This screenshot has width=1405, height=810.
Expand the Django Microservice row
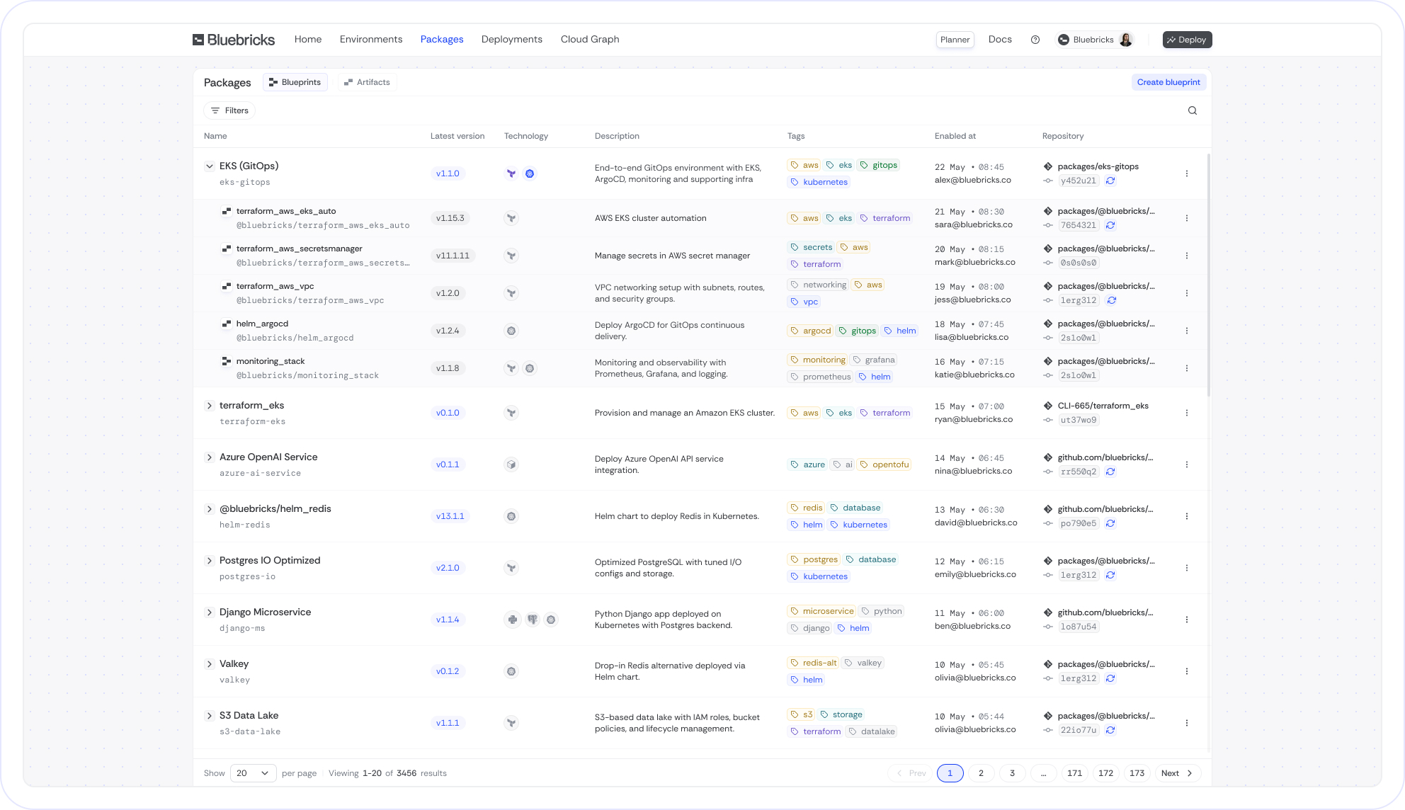[x=210, y=612]
